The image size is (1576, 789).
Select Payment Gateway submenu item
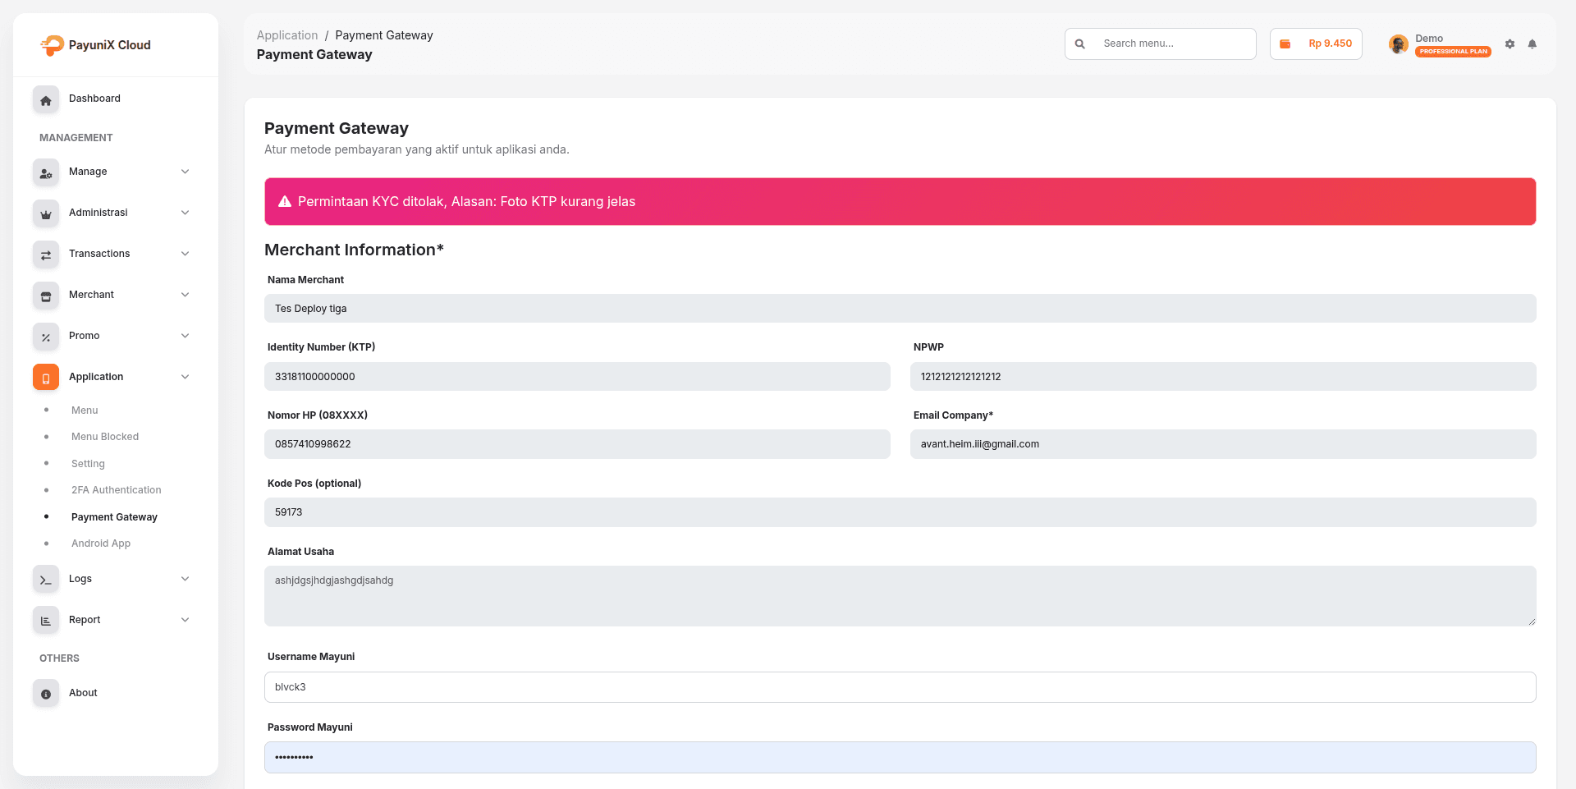tap(114, 517)
